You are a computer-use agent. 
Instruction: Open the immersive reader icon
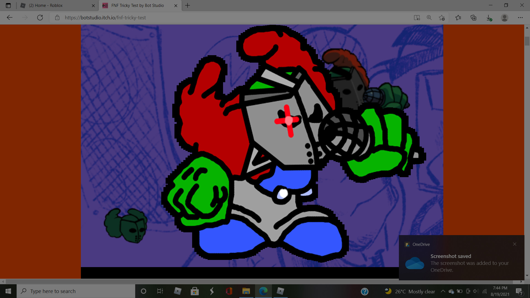click(417, 18)
